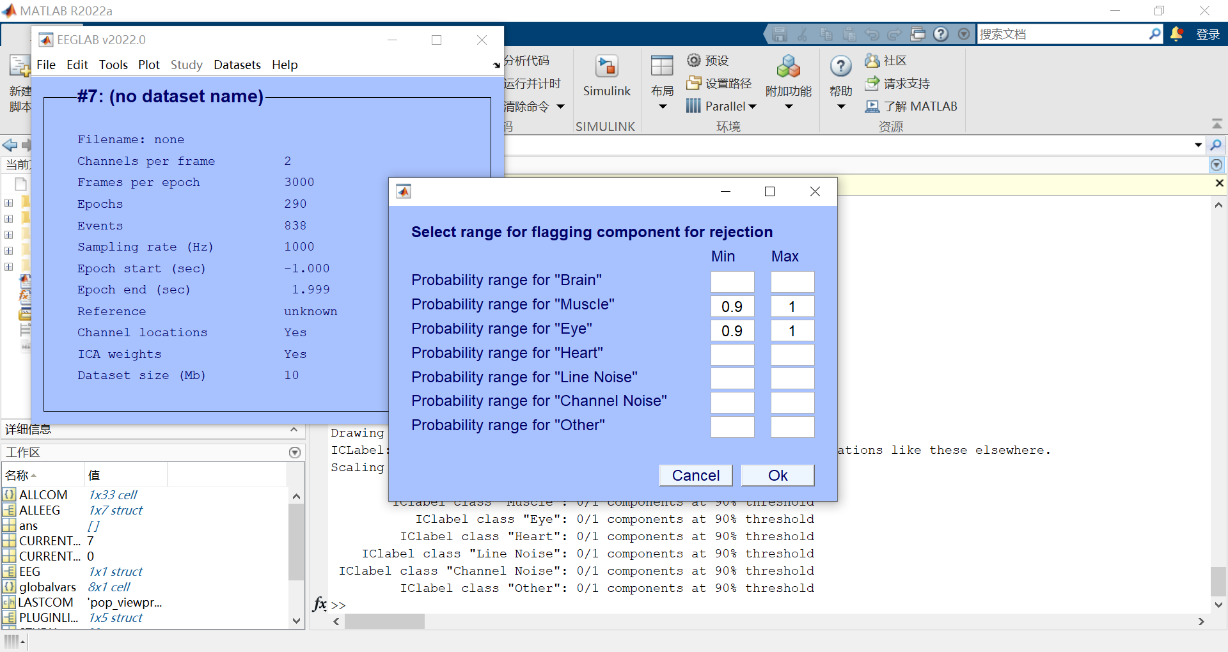This screenshot has width=1228, height=652.
Task: Click the fx function browser icon at the command prompt
Action: pos(320,603)
